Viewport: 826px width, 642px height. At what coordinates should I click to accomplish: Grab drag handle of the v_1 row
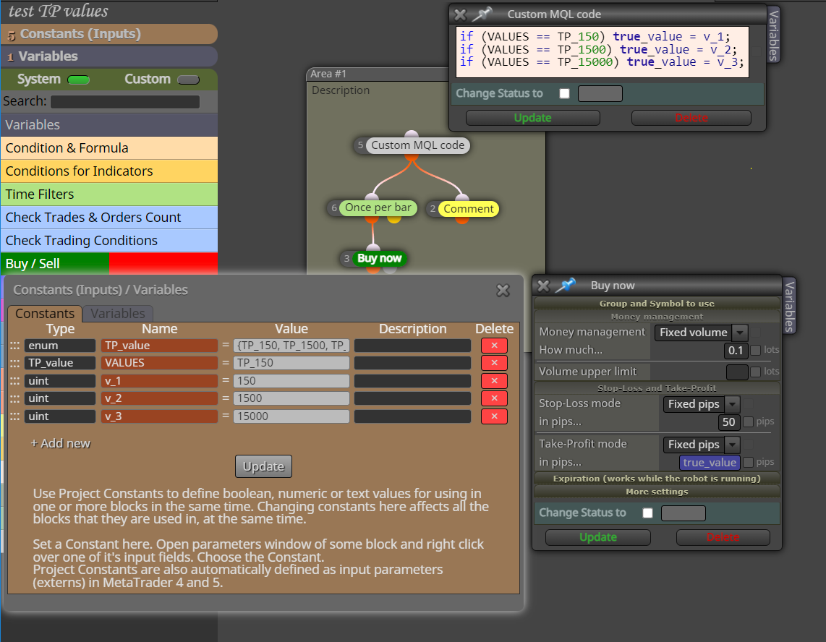point(14,381)
